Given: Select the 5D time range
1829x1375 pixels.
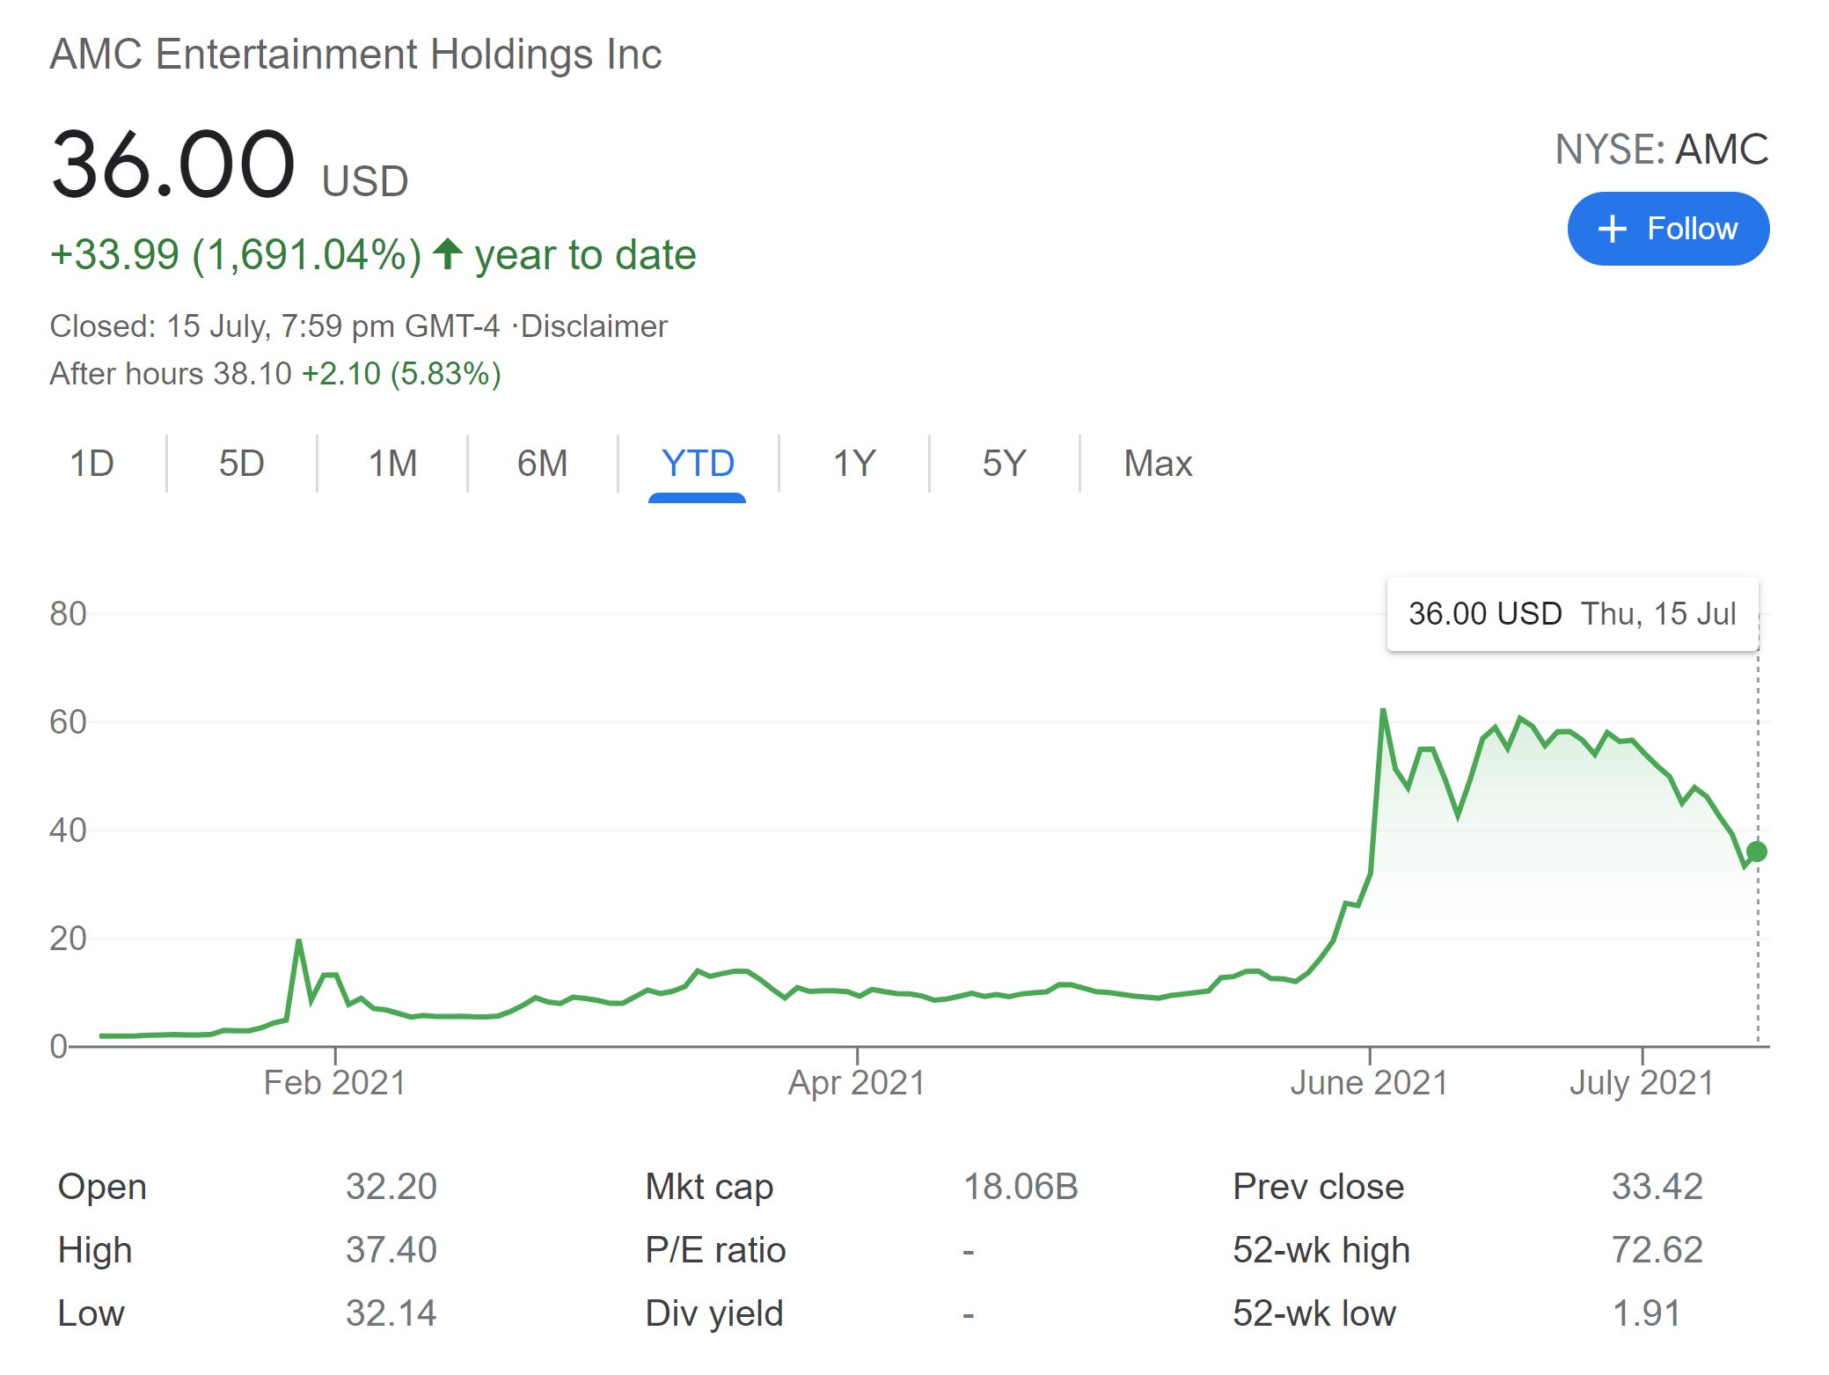Looking at the screenshot, I should (241, 464).
